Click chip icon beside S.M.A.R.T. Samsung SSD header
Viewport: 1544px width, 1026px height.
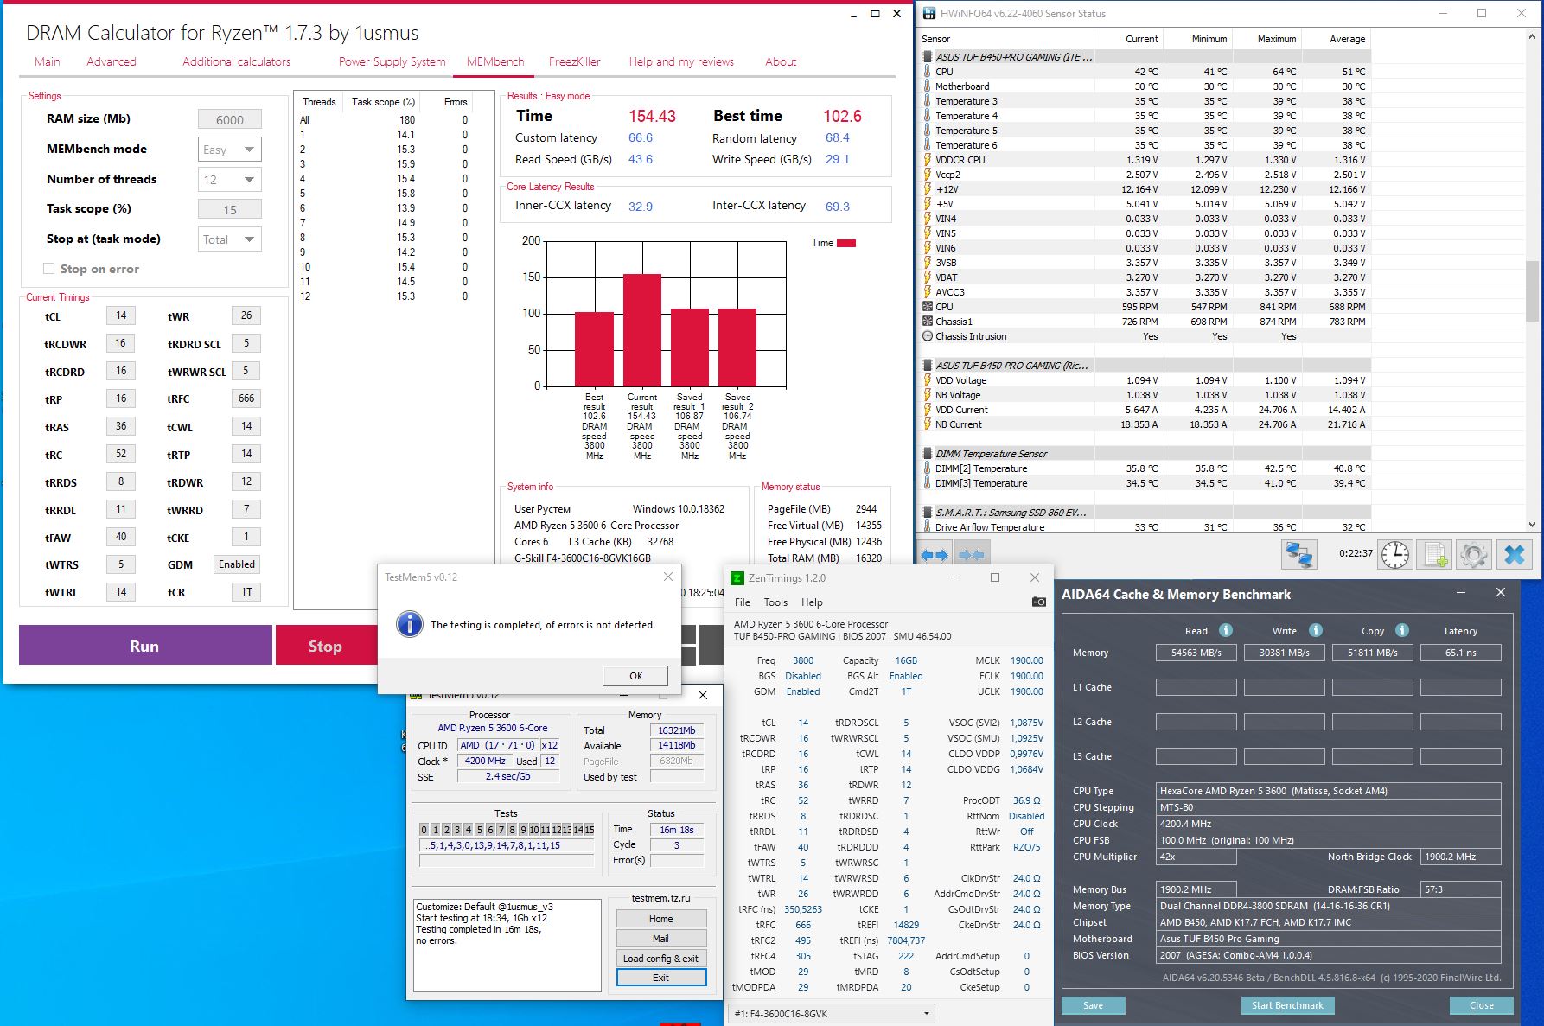click(928, 513)
